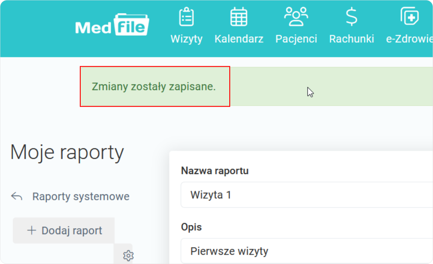Click the 'Zmiany zostały zapisane.' message
433x264 pixels.
click(154, 86)
